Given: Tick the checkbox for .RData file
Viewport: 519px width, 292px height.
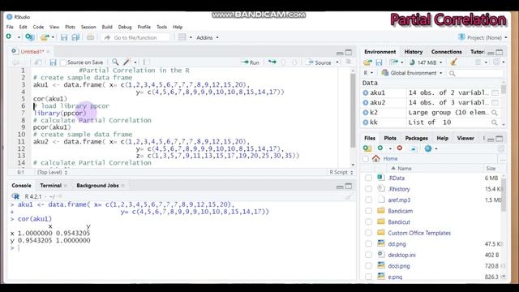Looking at the screenshot, I should tap(368, 178).
